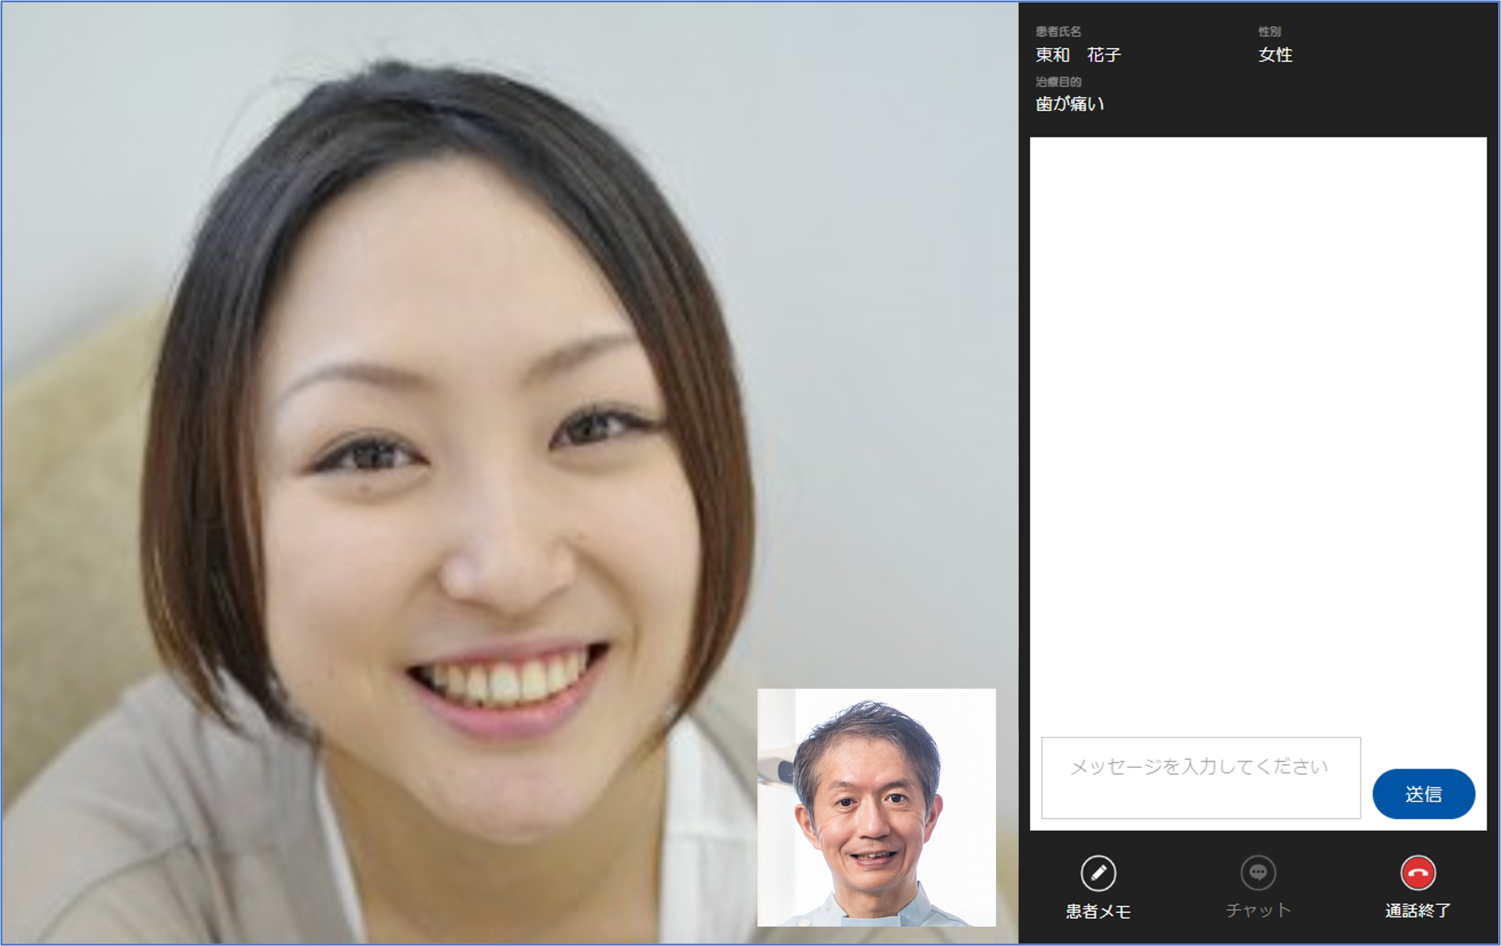The image size is (1501, 946).
Task: Click the treatment purpose 歯が痛い
Action: pos(1069,104)
